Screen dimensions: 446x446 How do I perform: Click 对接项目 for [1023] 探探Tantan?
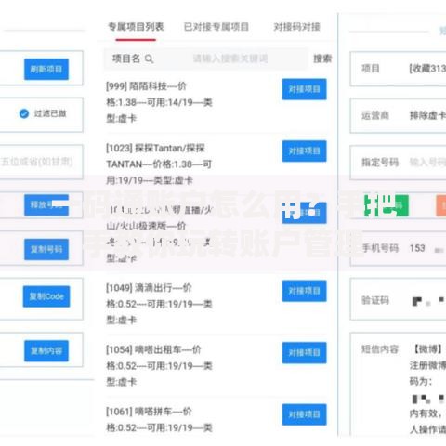(x=304, y=151)
